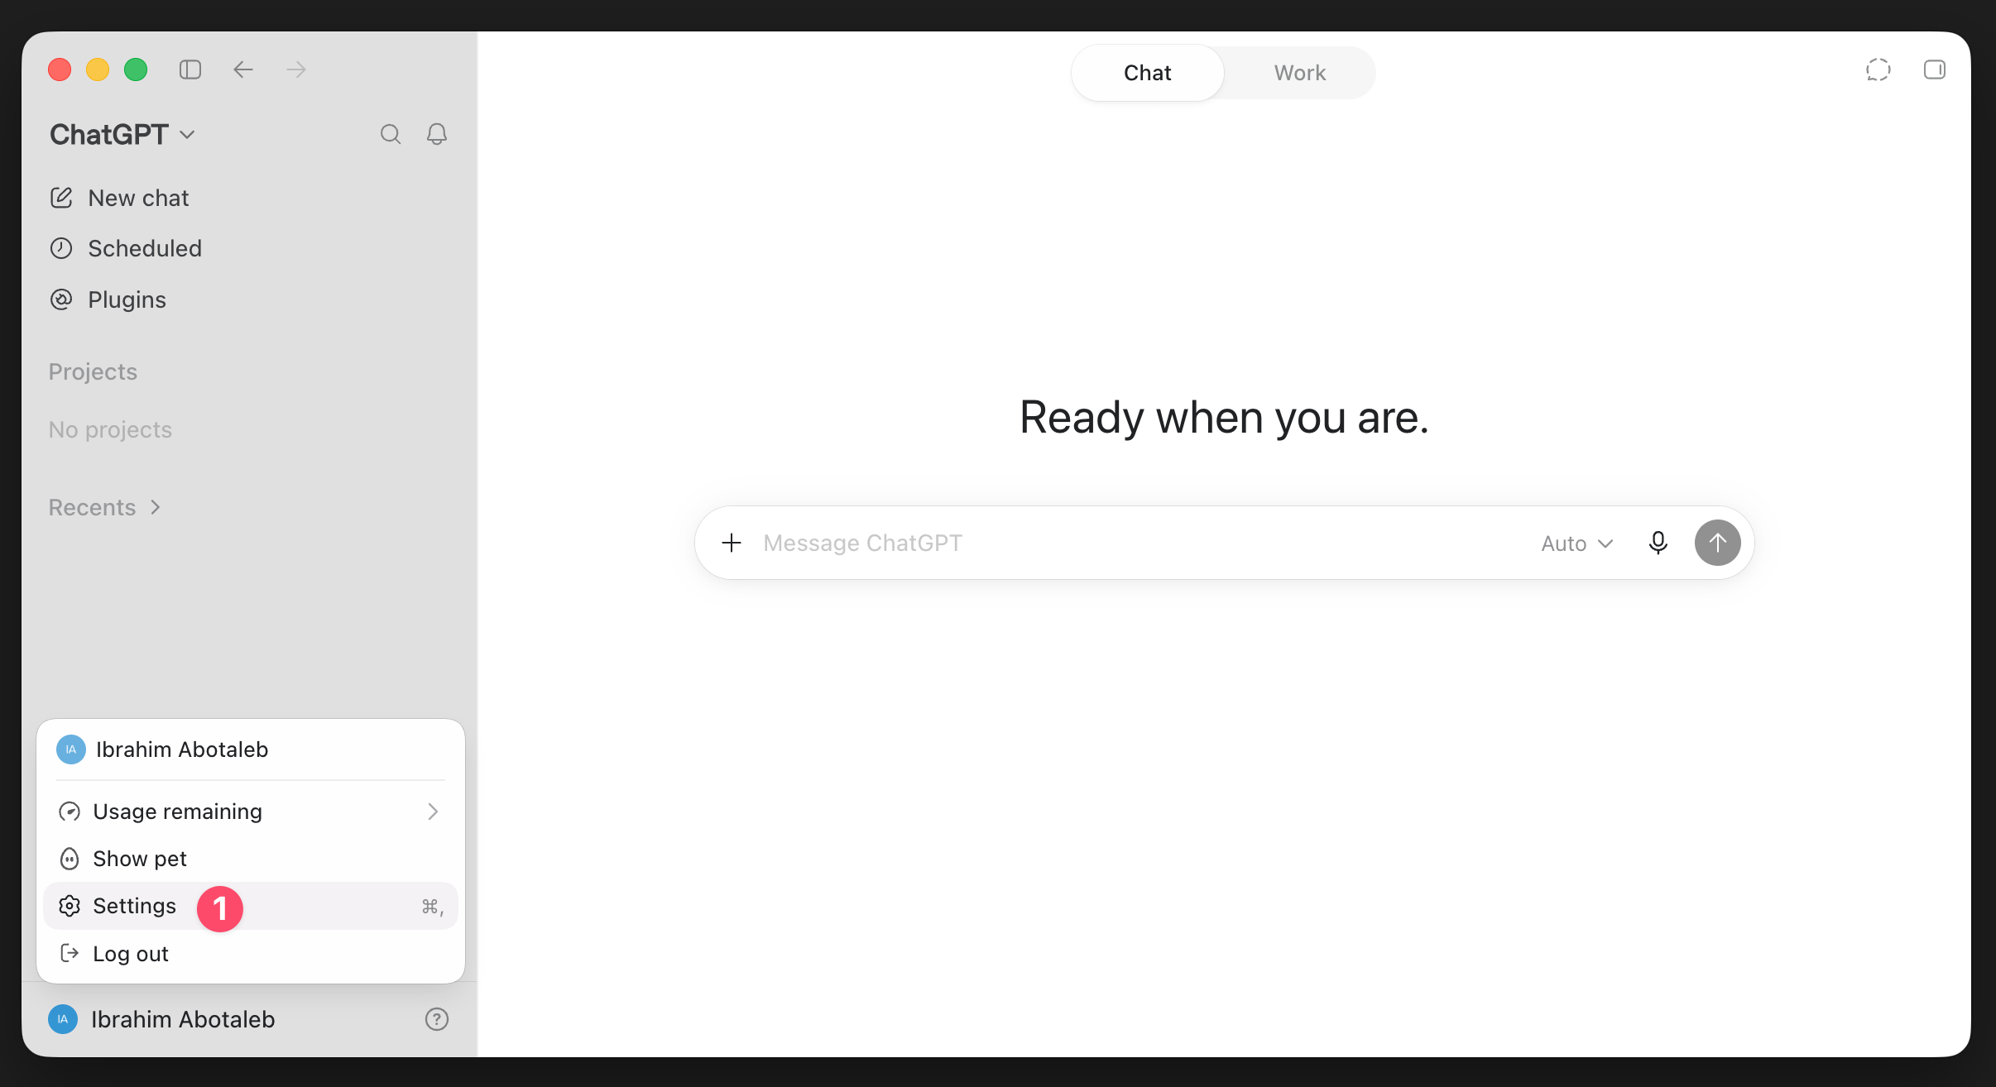This screenshot has width=1996, height=1087.
Task: Close the window with red button
Action: pos(60,69)
